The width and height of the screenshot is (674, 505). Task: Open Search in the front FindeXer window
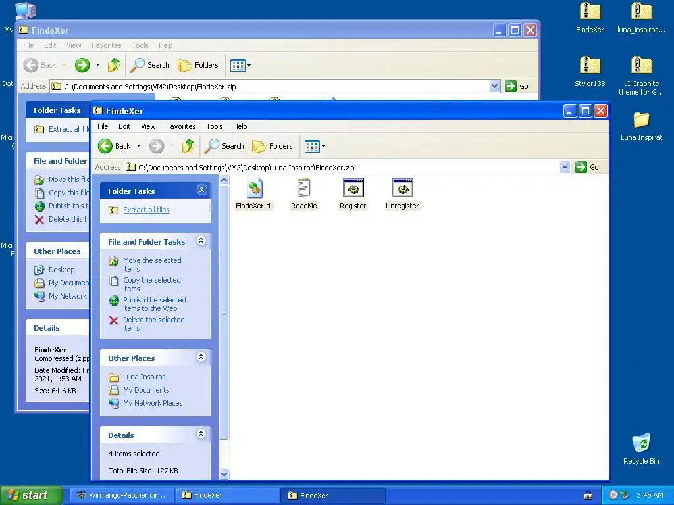[224, 146]
